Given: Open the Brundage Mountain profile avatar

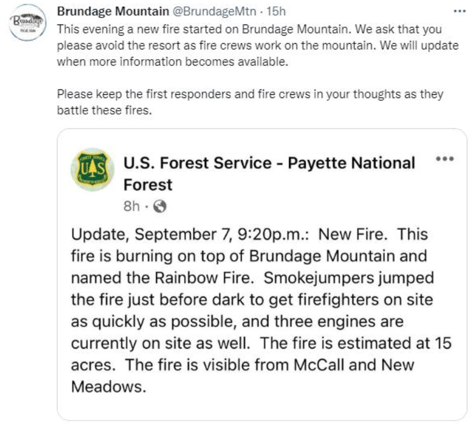Looking at the screenshot, I should tap(28, 22).
